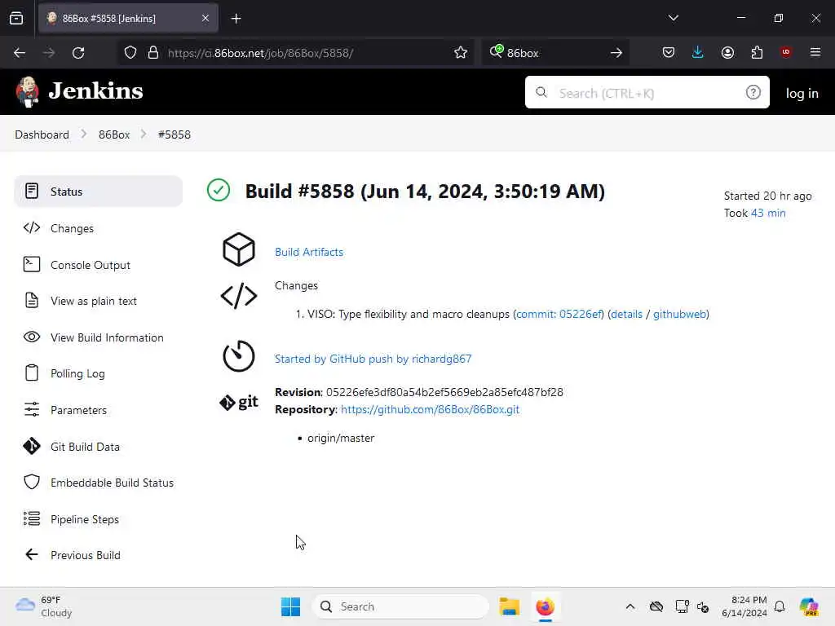The height and width of the screenshot is (626, 835).
Task: Click the taskbar Search box
Action: tap(400, 606)
